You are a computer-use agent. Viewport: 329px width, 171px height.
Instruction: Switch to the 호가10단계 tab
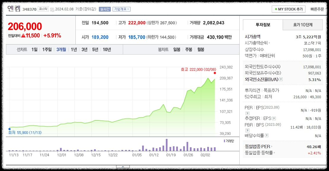(303, 25)
